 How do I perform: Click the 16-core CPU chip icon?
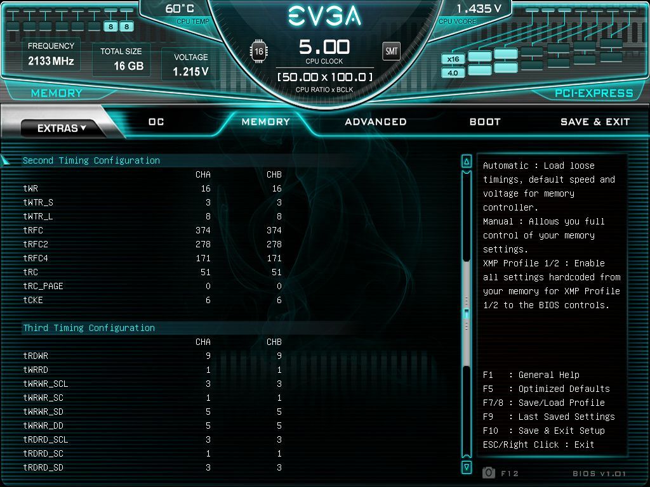tap(259, 51)
